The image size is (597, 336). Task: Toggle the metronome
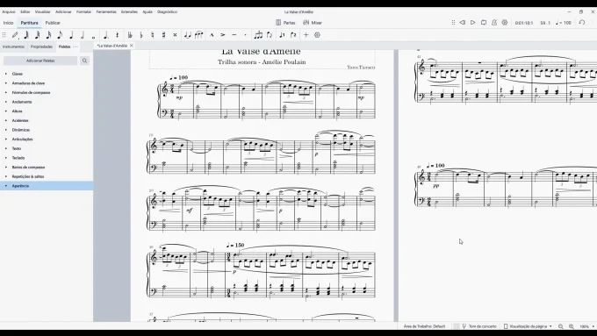click(x=494, y=23)
